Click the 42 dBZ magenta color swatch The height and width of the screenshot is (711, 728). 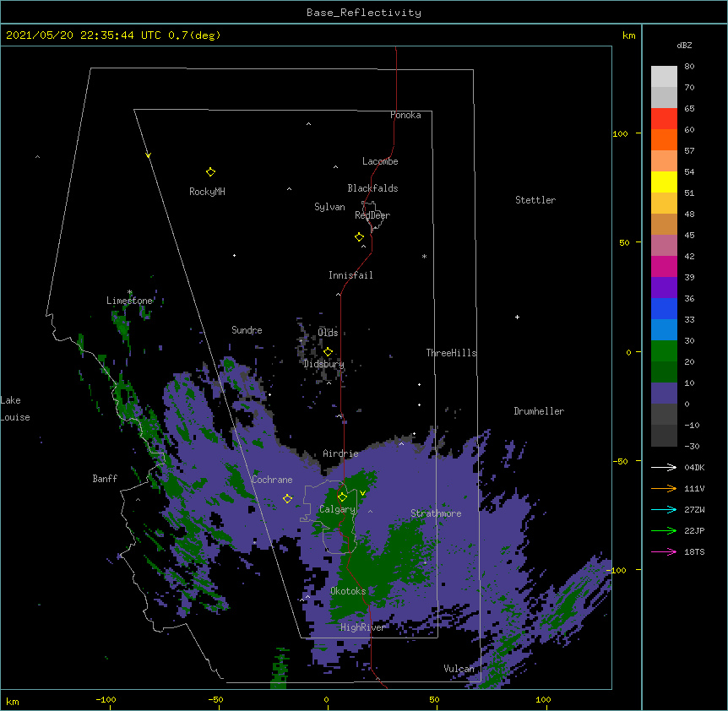click(x=664, y=266)
